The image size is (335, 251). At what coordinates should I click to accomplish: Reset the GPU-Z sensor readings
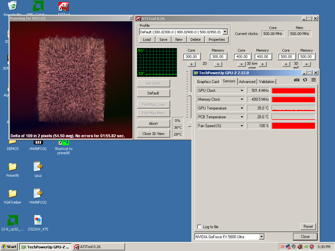coord(308,226)
